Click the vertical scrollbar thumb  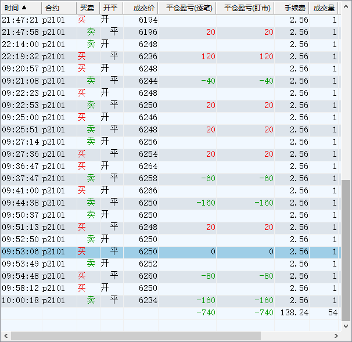coord(346,250)
